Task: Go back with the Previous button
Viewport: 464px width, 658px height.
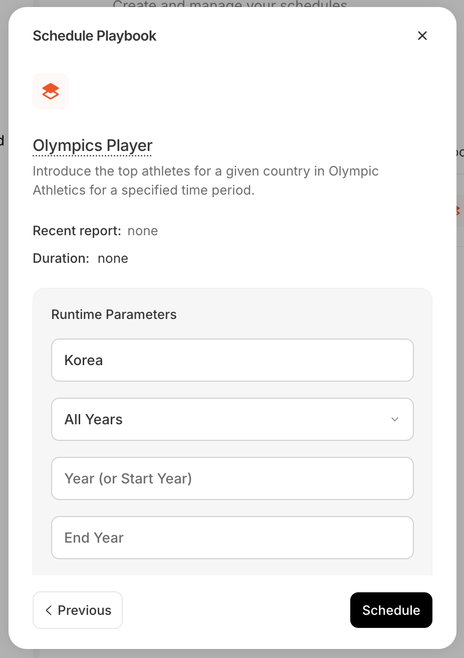Action: click(x=78, y=610)
